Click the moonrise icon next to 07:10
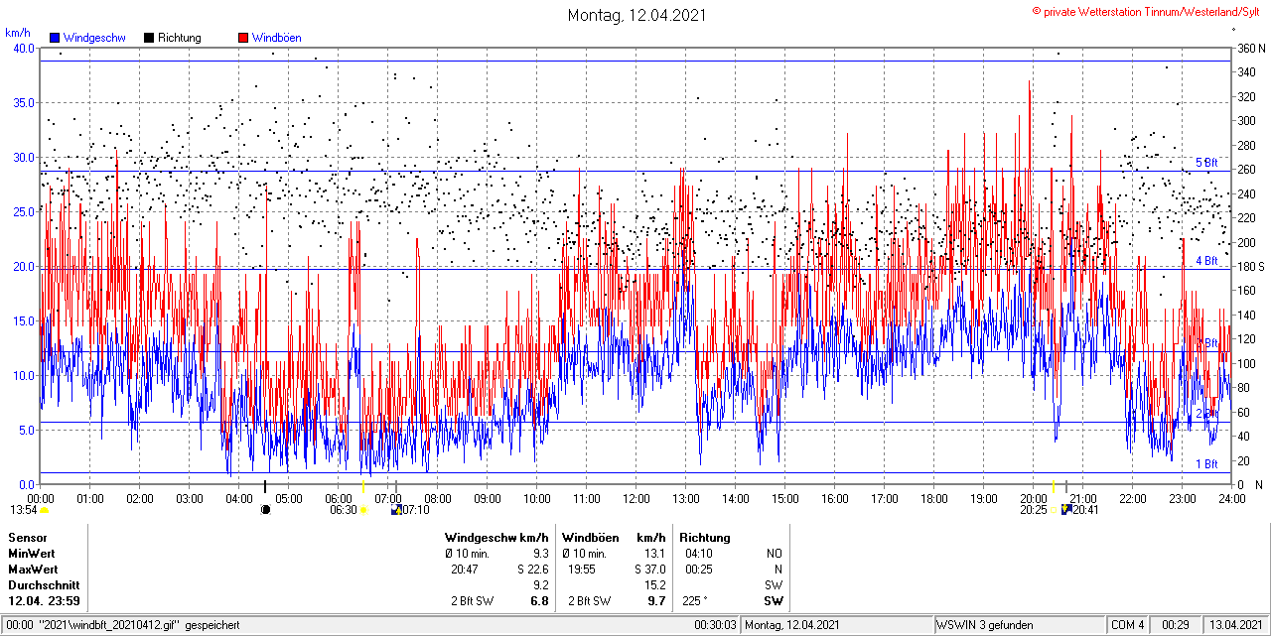 point(397,510)
